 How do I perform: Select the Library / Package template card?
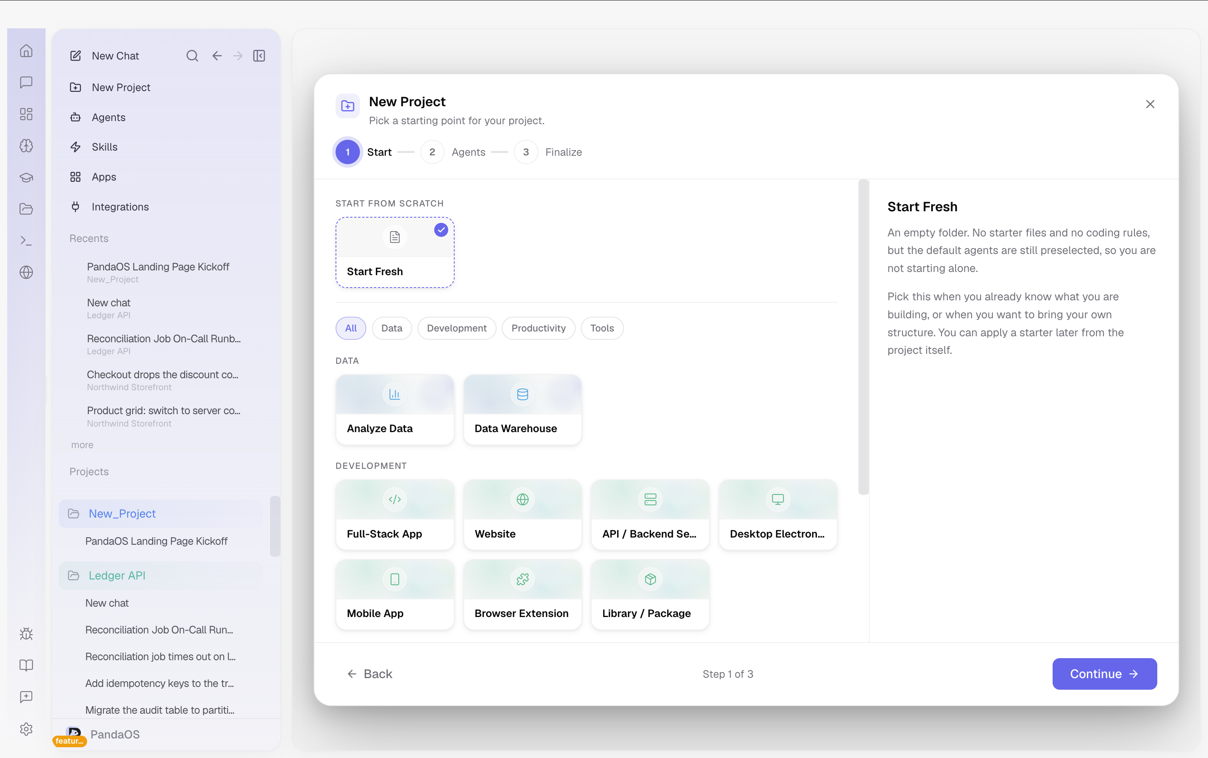pyautogui.click(x=650, y=595)
